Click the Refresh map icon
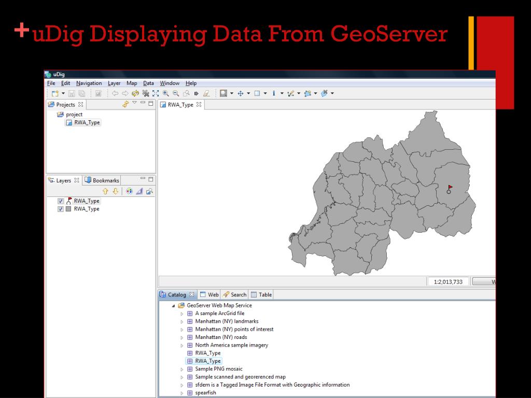The height and width of the screenshot is (398, 531). [135, 93]
